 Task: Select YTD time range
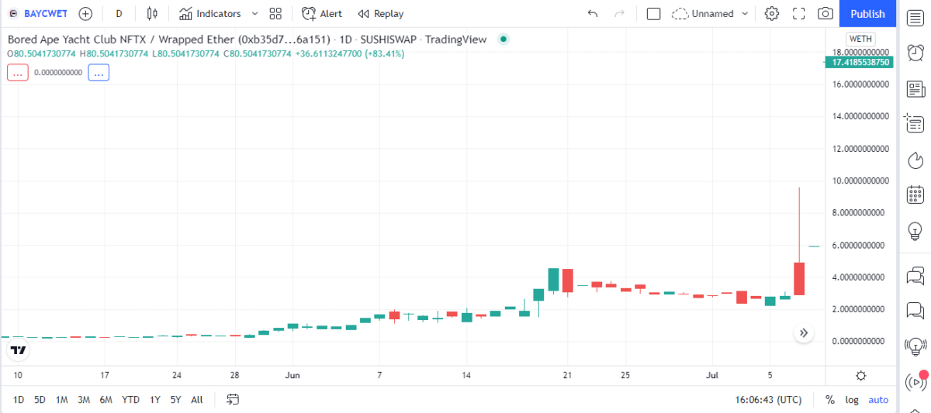click(131, 400)
